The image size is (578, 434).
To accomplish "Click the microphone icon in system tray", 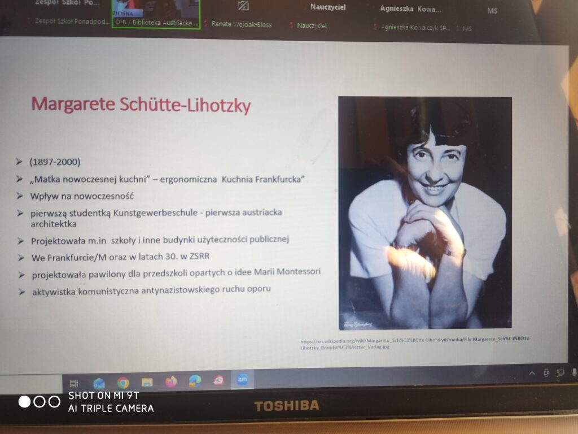I will pyautogui.click(x=574, y=372).
